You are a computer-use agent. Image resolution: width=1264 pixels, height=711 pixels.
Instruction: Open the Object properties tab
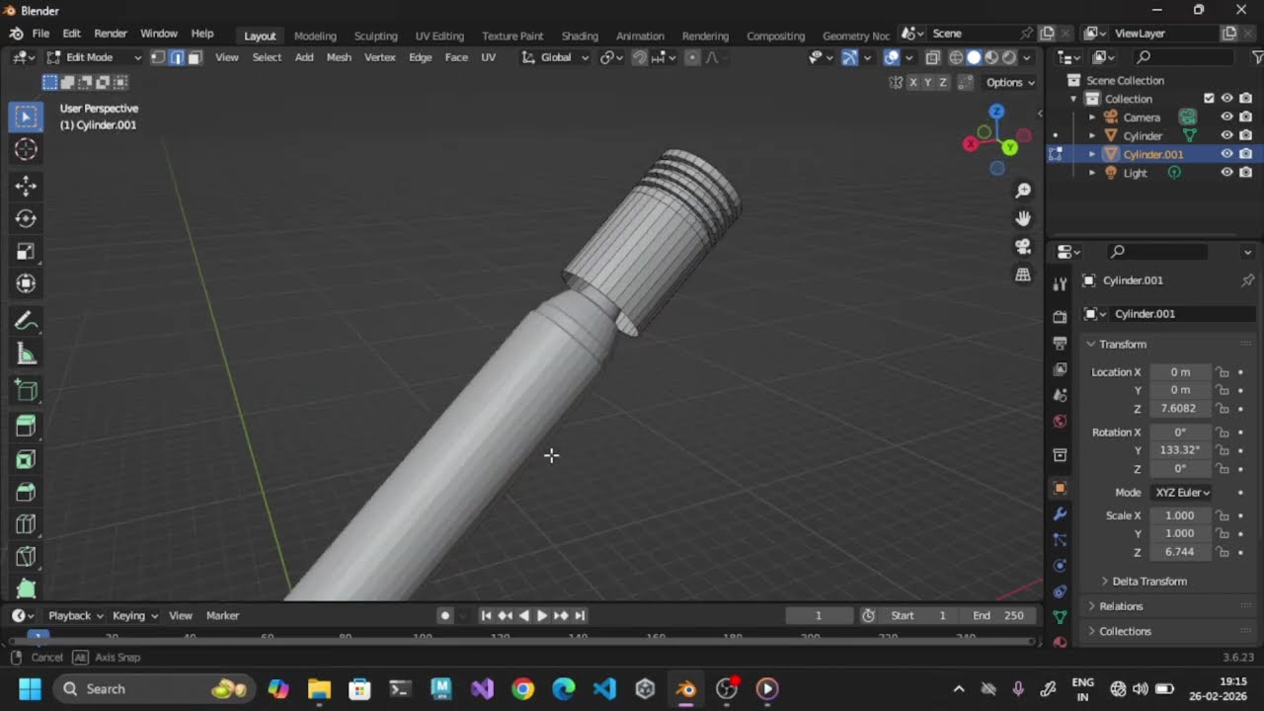(x=1060, y=488)
